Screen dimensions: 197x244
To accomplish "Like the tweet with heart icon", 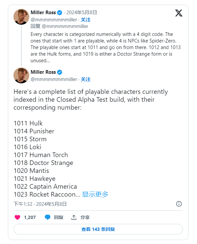I will pyautogui.click(x=17, y=217).
